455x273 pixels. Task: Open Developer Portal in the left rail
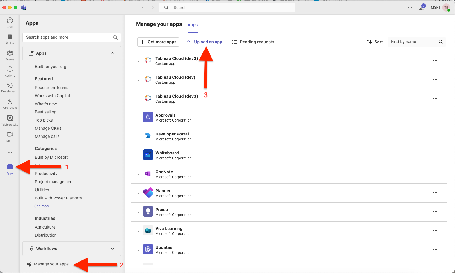click(10, 88)
